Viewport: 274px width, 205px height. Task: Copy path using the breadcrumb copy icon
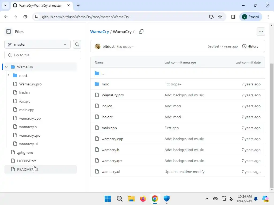141,31
